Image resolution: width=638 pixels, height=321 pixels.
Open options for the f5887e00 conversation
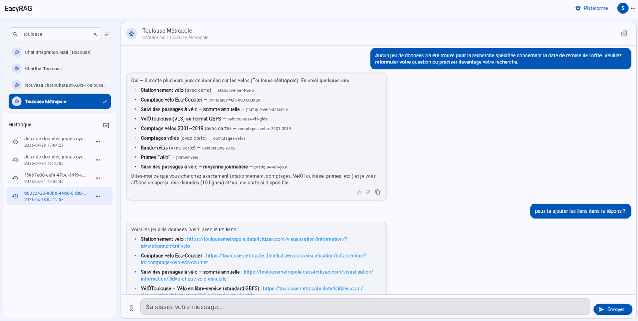(x=98, y=178)
